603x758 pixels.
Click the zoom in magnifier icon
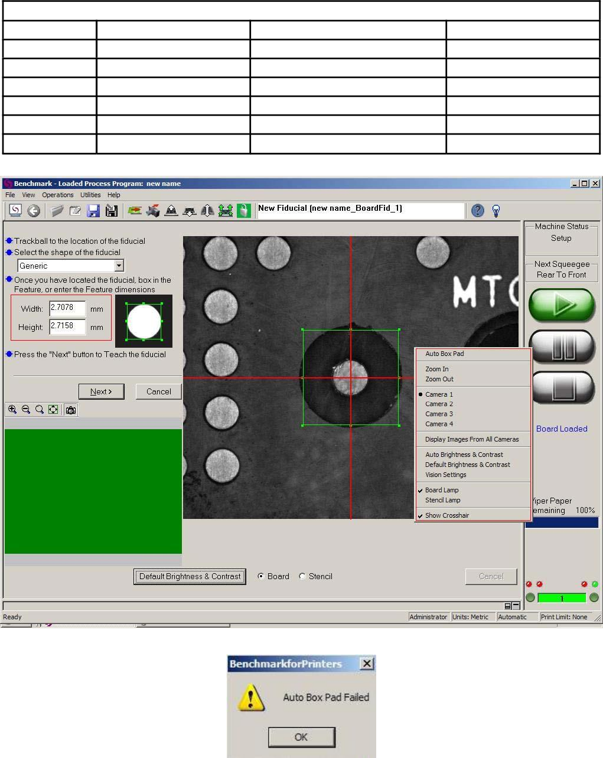pyautogui.click(x=12, y=410)
